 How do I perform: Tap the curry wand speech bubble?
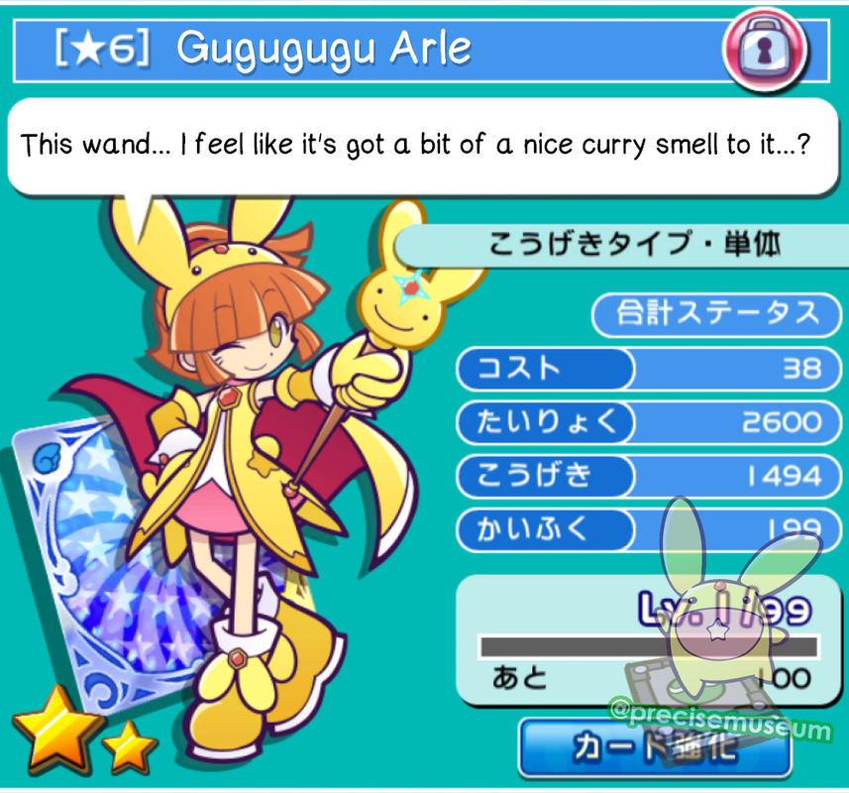pyautogui.click(x=422, y=147)
